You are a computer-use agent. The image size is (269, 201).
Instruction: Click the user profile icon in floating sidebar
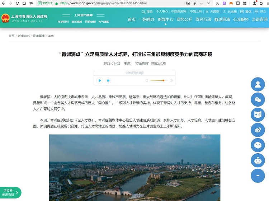(x=258, y=85)
